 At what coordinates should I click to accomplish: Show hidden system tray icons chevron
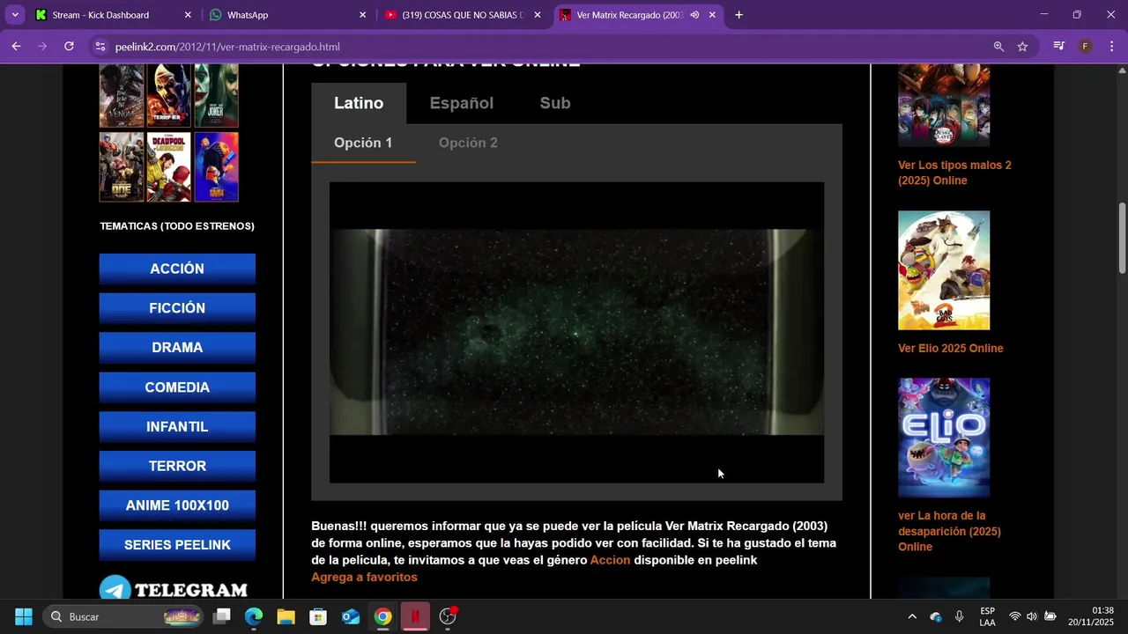[x=912, y=616]
